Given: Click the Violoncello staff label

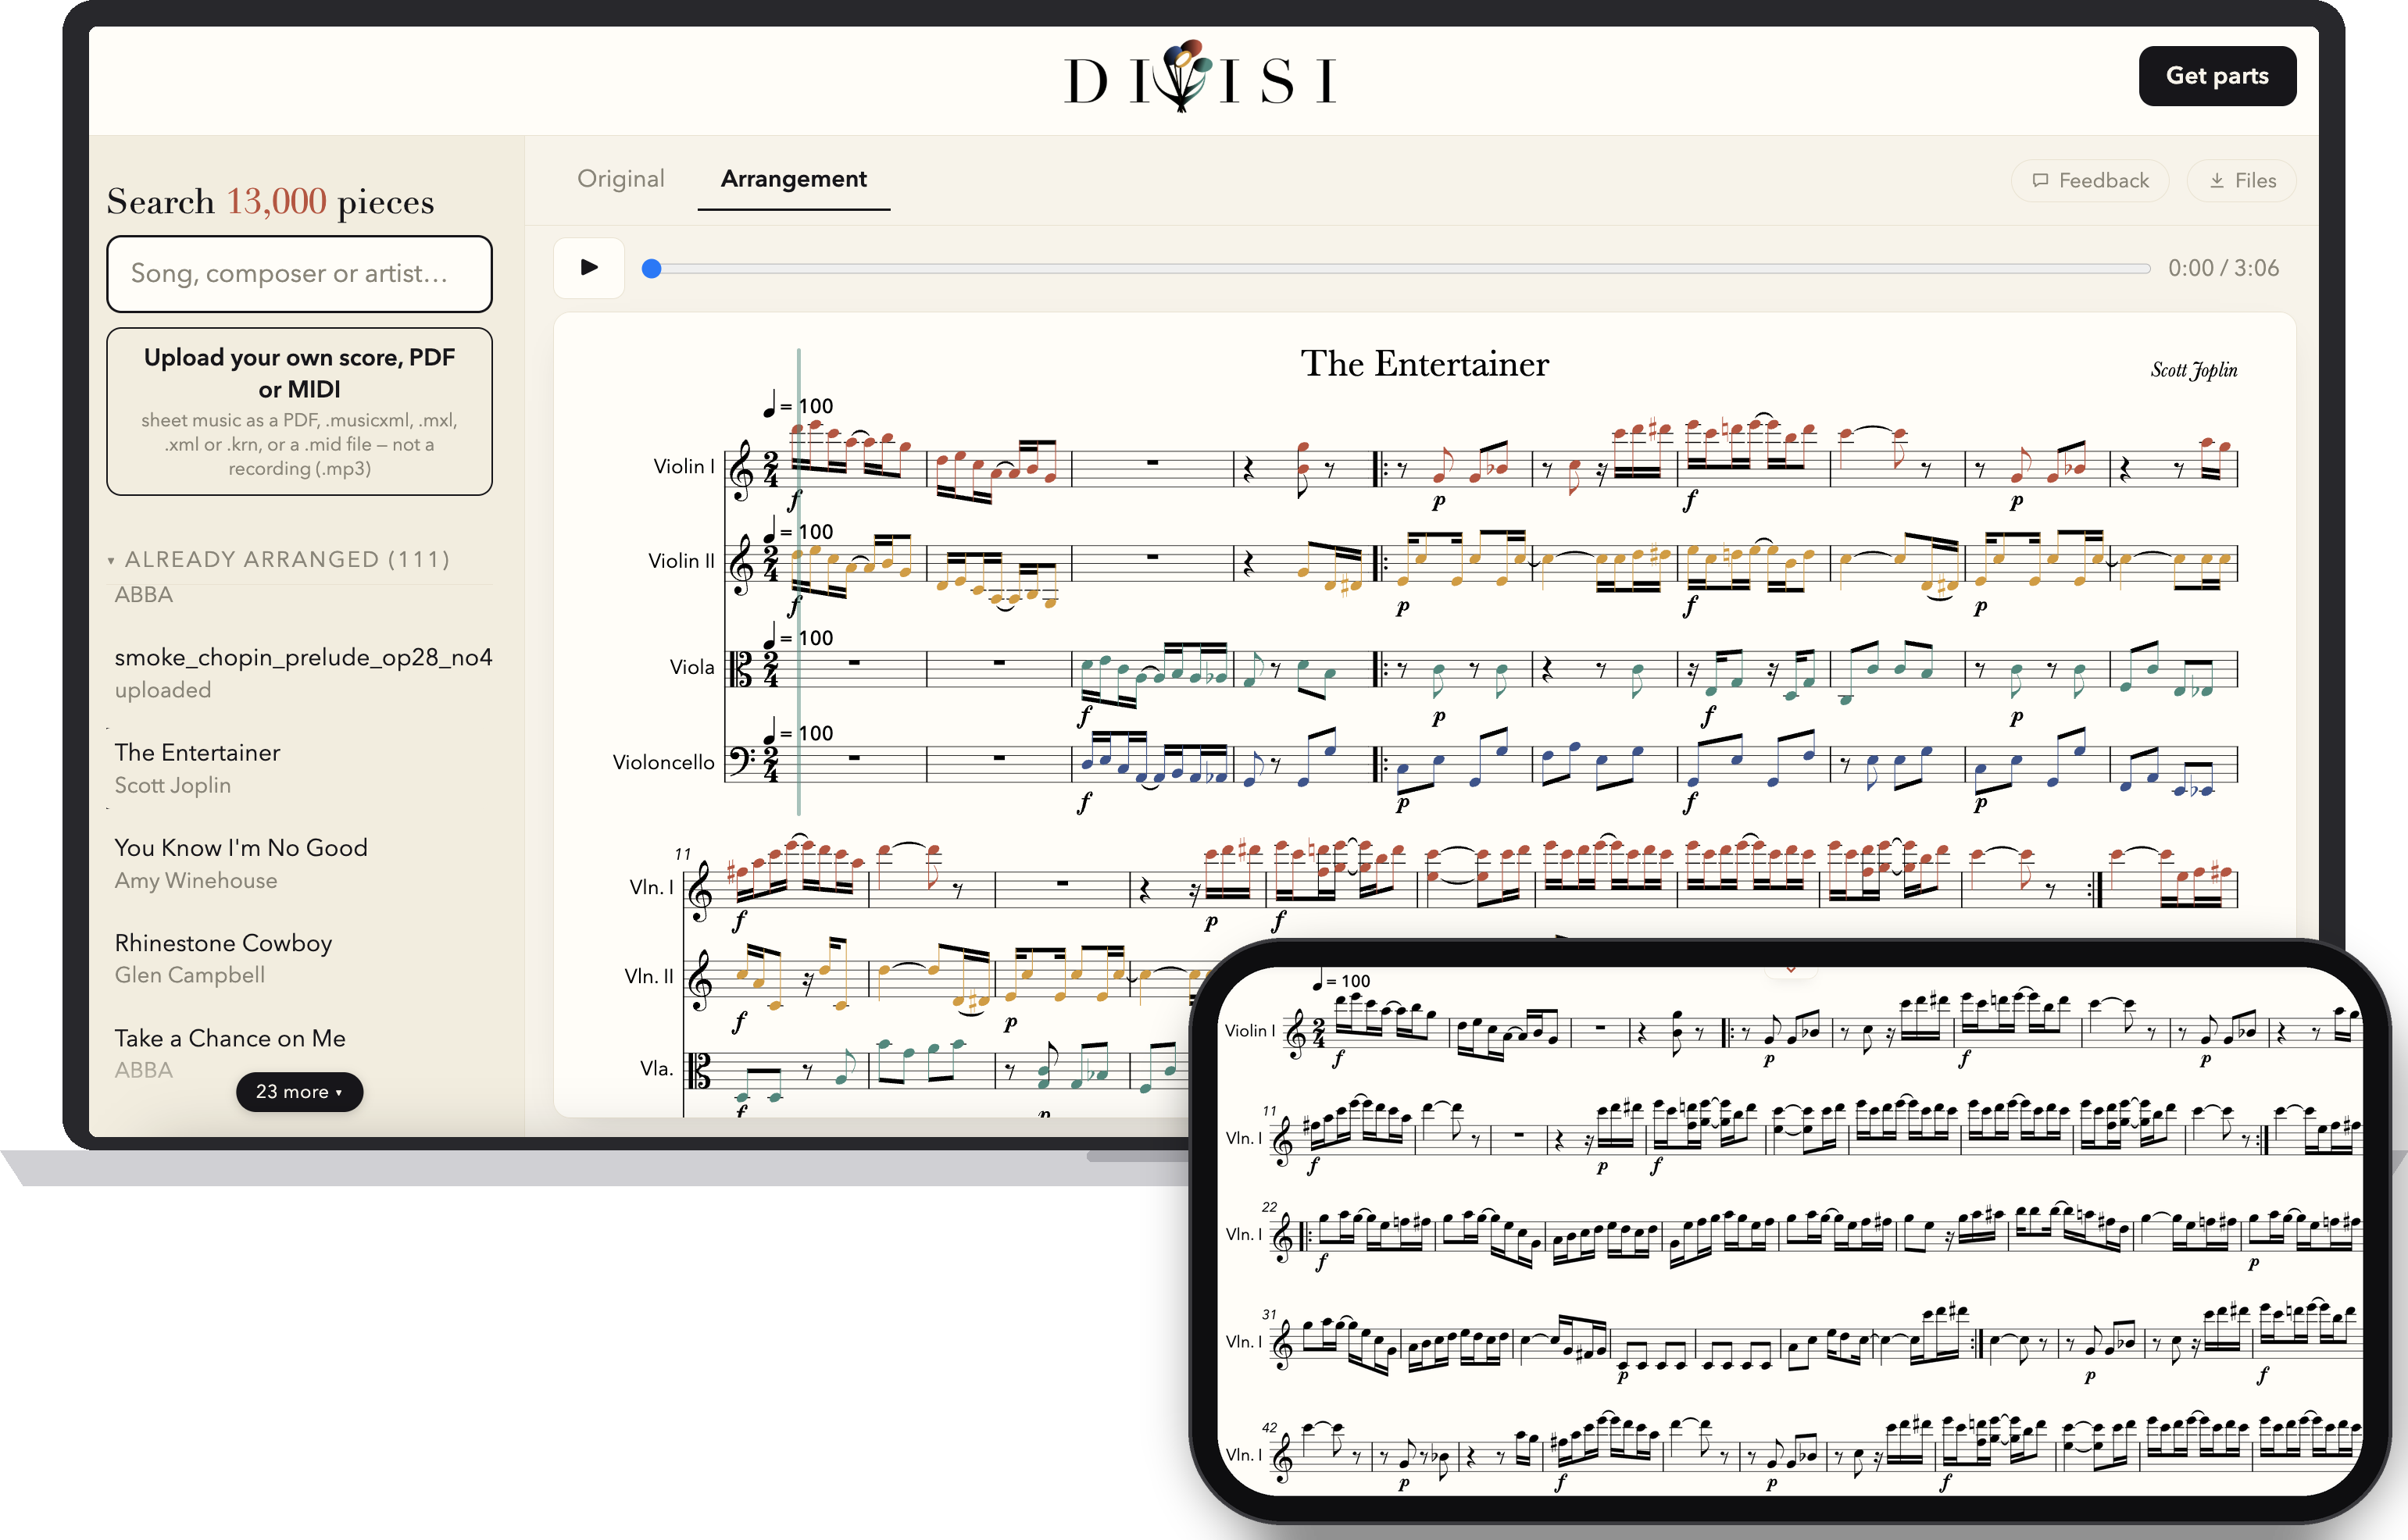Looking at the screenshot, I should (663, 762).
